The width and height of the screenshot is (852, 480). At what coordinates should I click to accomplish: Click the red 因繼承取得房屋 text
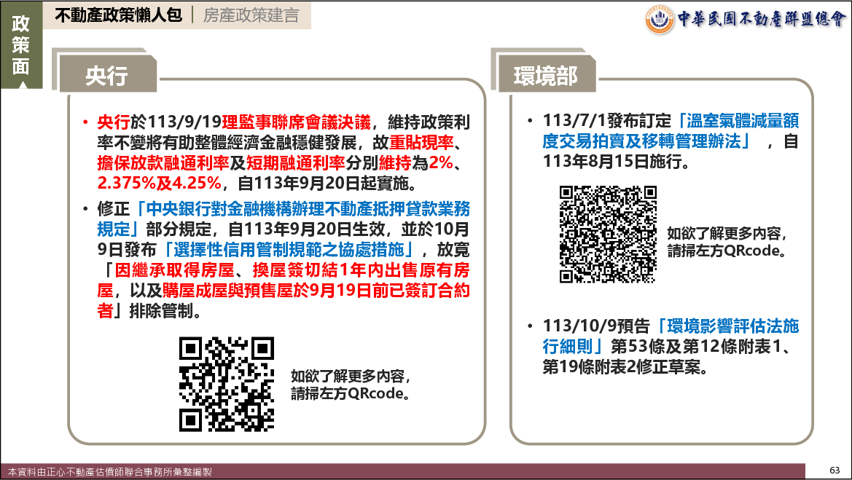click(164, 270)
